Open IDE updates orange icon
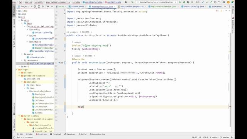This screenshot has width=247, height=139. point(228,2)
